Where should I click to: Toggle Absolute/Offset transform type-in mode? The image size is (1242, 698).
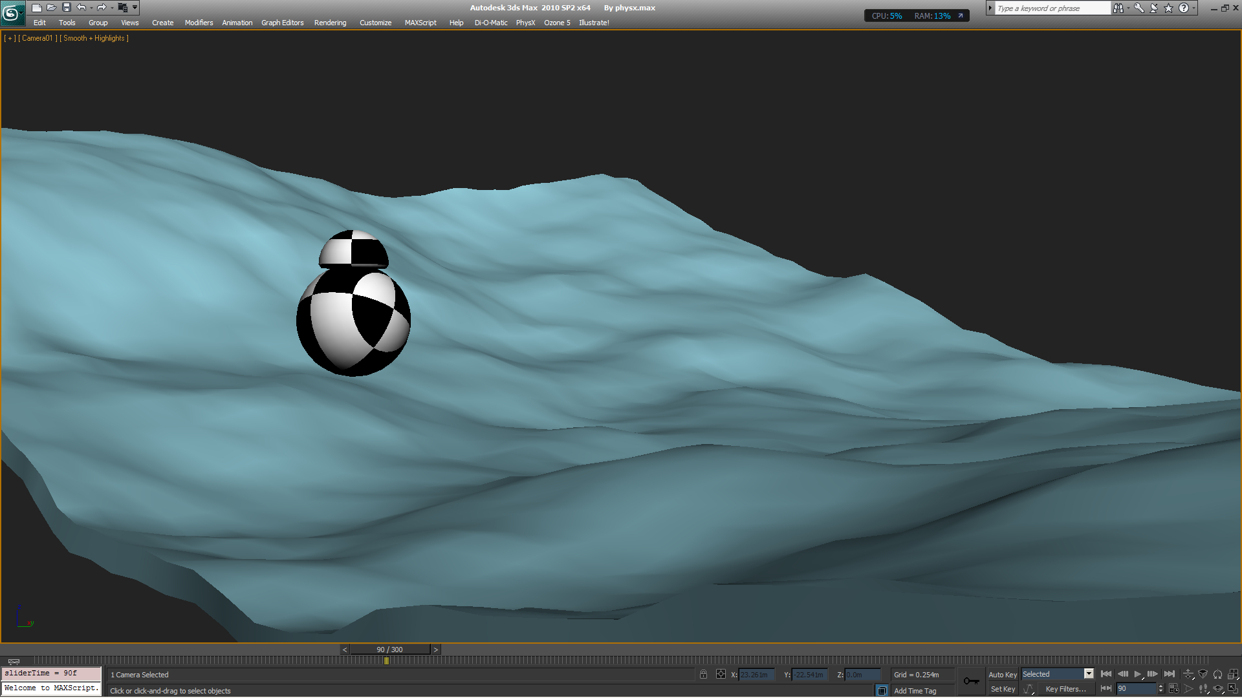click(x=721, y=674)
